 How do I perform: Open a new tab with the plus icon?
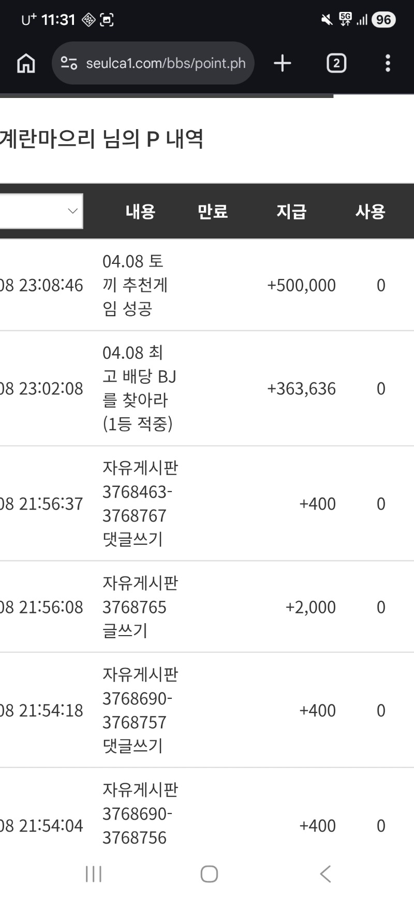pyautogui.click(x=282, y=63)
